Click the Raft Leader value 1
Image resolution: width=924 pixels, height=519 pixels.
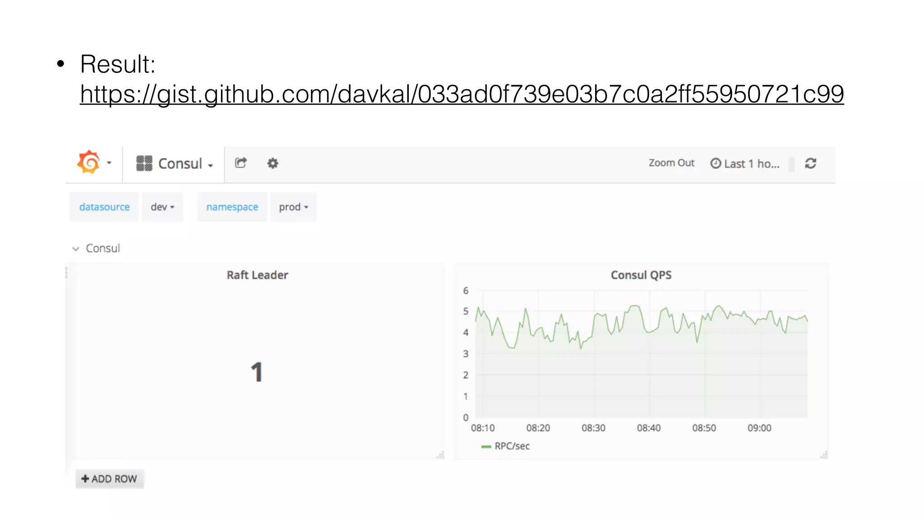coord(257,372)
